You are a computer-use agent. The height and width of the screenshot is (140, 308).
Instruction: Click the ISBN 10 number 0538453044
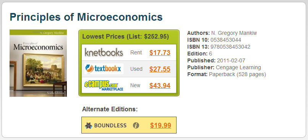pyautogui.click(x=226, y=40)
